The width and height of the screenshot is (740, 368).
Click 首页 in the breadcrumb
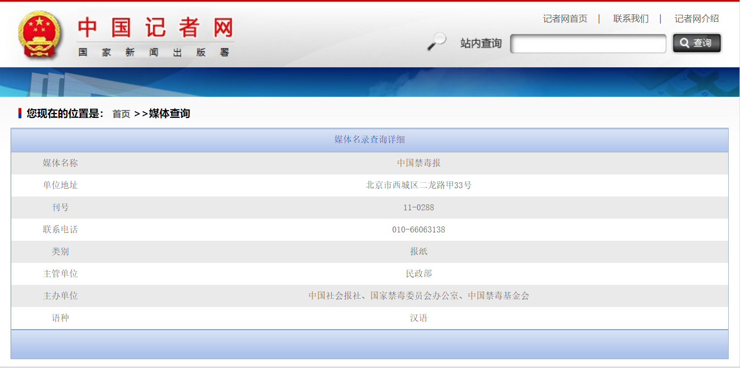tap(121, 114)
